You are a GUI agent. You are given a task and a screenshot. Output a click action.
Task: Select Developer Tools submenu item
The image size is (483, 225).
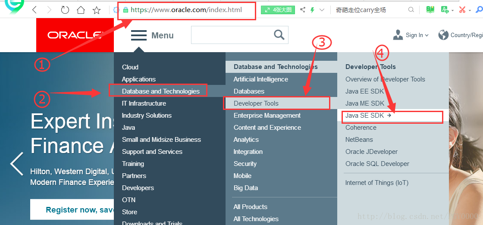point(256,103)
